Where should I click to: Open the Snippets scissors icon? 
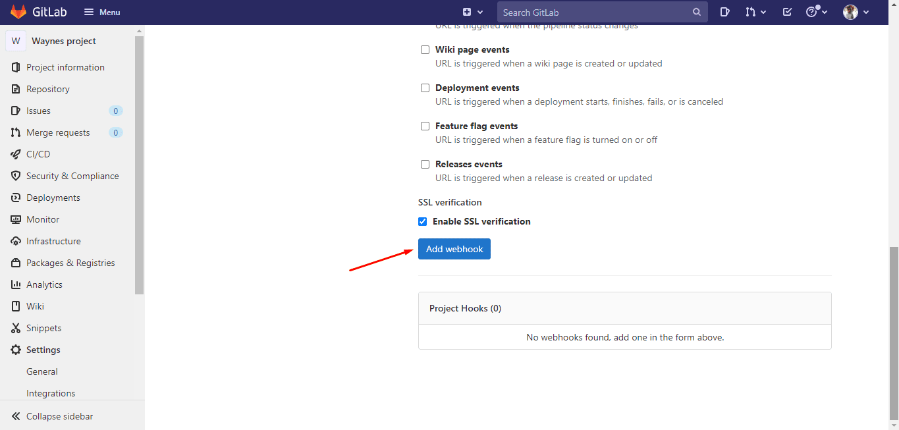pos(16,328)
